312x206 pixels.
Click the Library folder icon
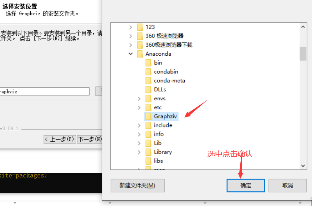(148, 152)
